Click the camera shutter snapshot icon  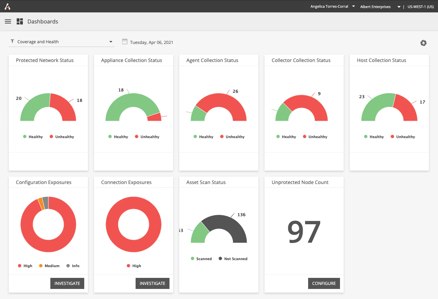424,43
